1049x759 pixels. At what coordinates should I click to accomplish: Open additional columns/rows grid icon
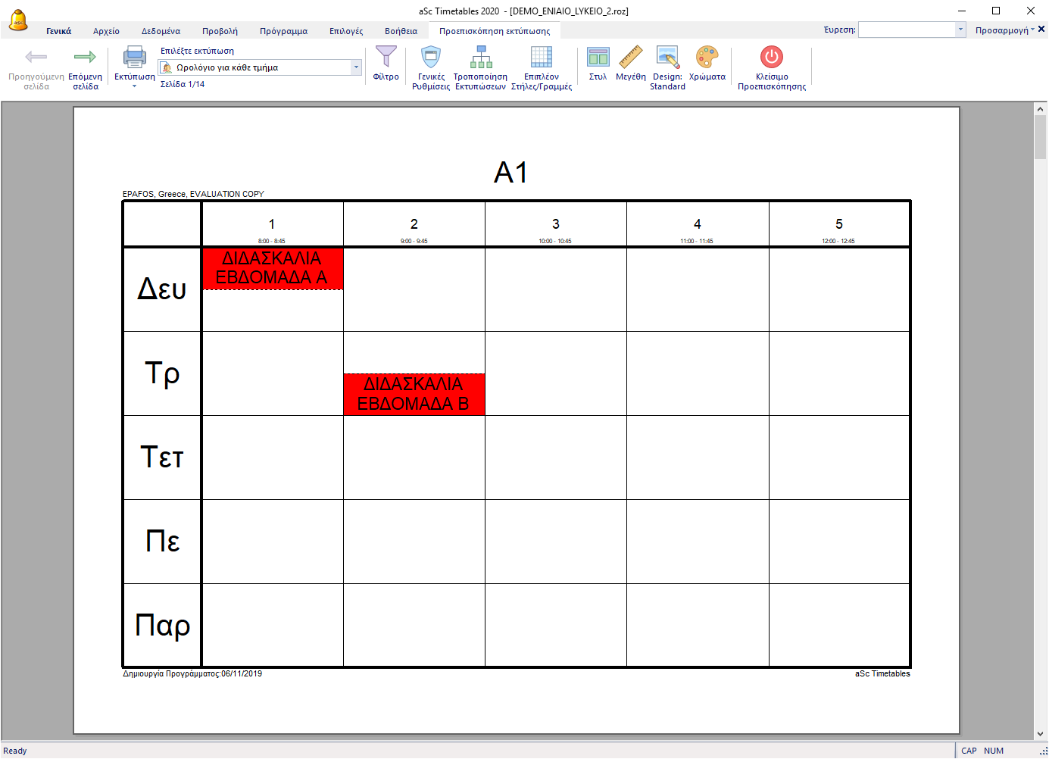click(541, 58)
